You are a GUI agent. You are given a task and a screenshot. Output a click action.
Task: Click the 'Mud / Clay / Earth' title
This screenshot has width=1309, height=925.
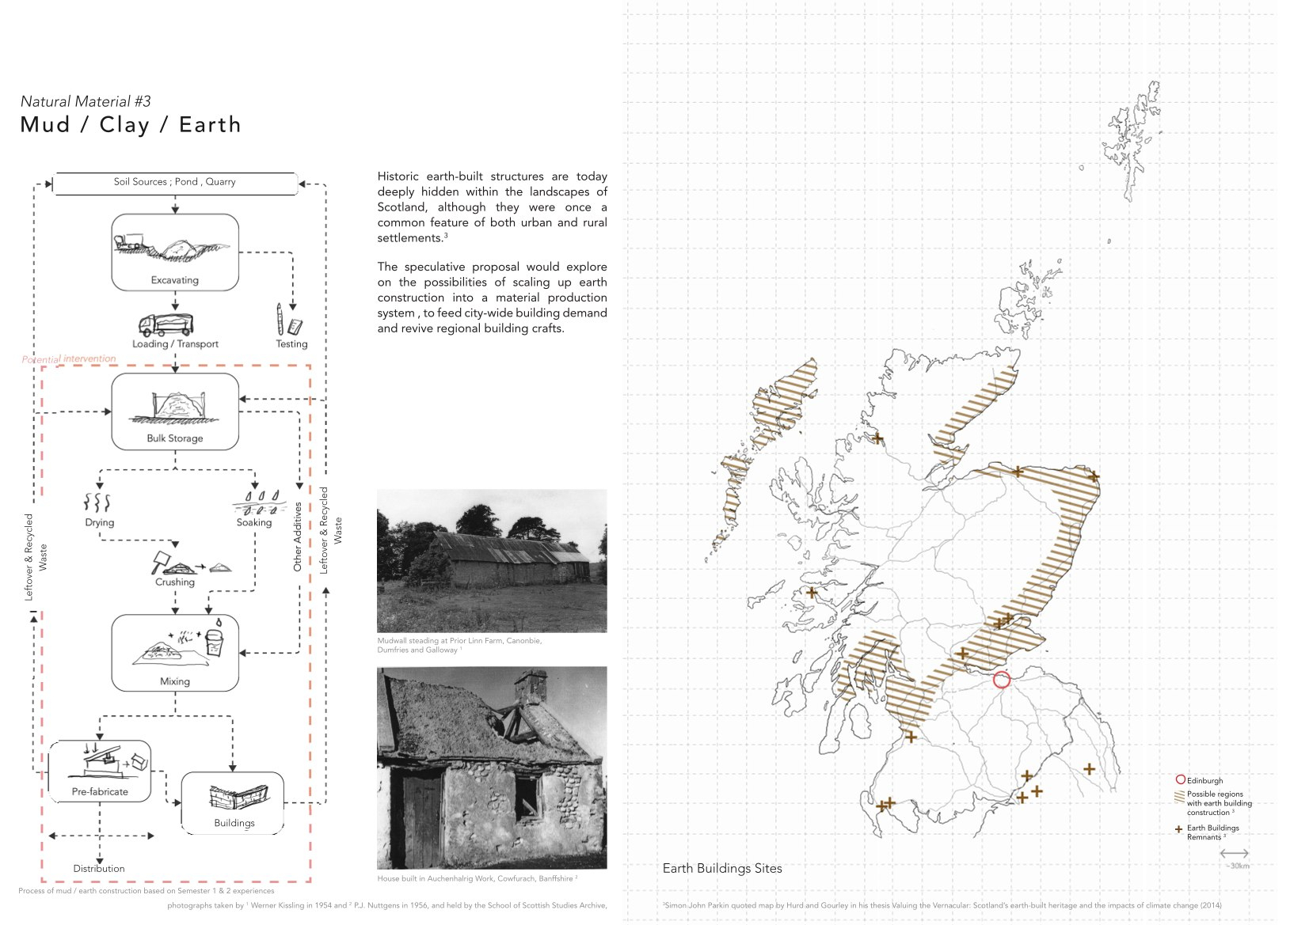131,125
